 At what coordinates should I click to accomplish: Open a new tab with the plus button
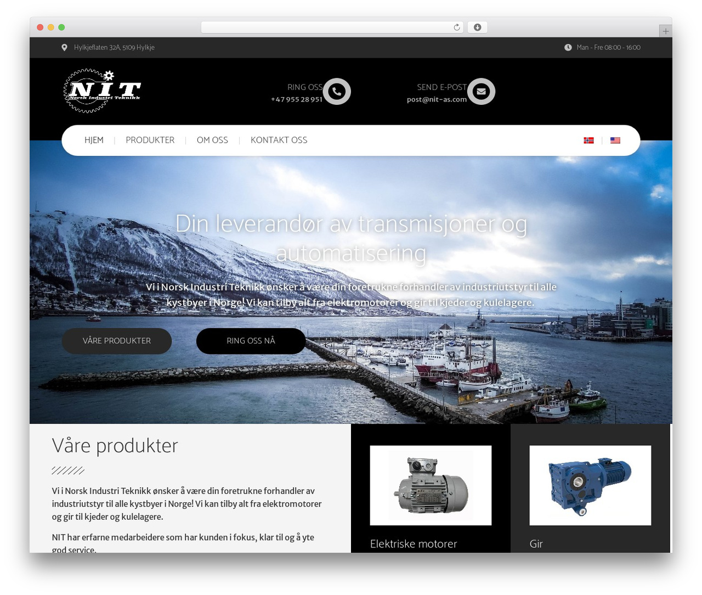click(x=665, y=31)
